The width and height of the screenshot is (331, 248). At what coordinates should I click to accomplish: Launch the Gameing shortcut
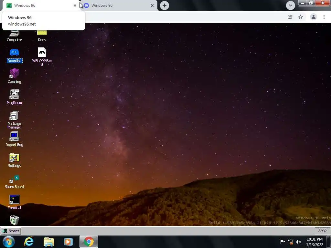(14, 76)
